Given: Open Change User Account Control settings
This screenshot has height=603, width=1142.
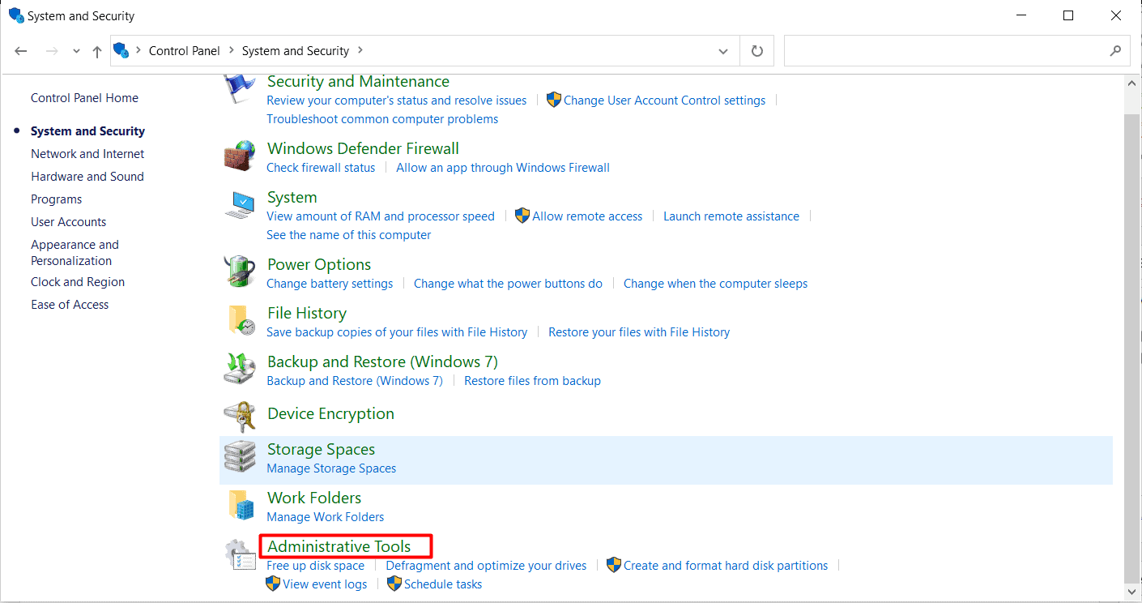Looking at the screenshot, I should (664, 100).
